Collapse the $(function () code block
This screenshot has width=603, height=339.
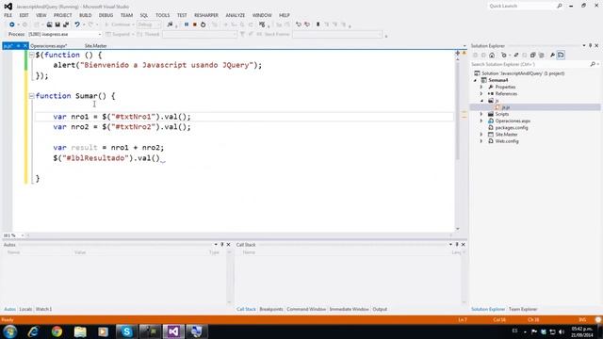coord(31,55)
